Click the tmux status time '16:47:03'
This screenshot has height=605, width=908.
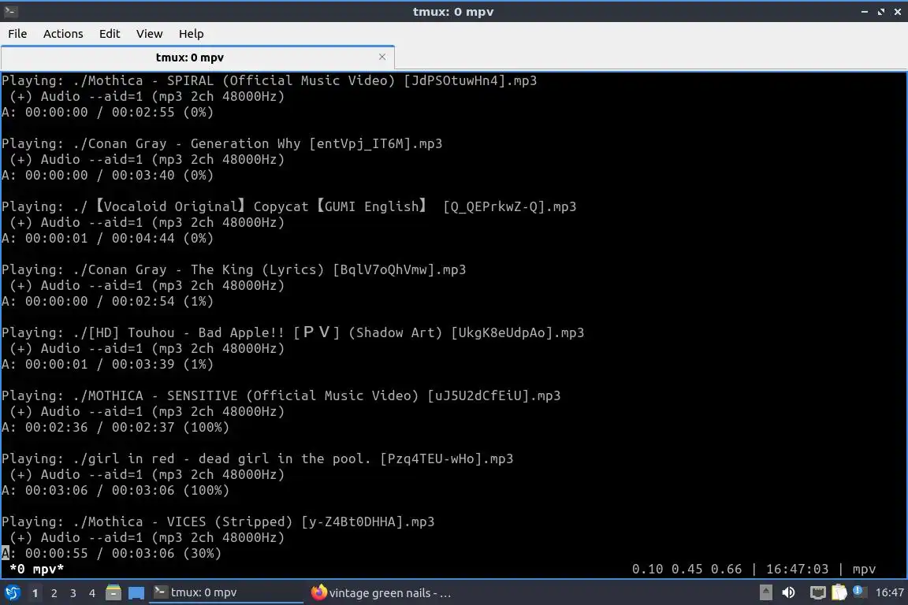tap(797, 569)
